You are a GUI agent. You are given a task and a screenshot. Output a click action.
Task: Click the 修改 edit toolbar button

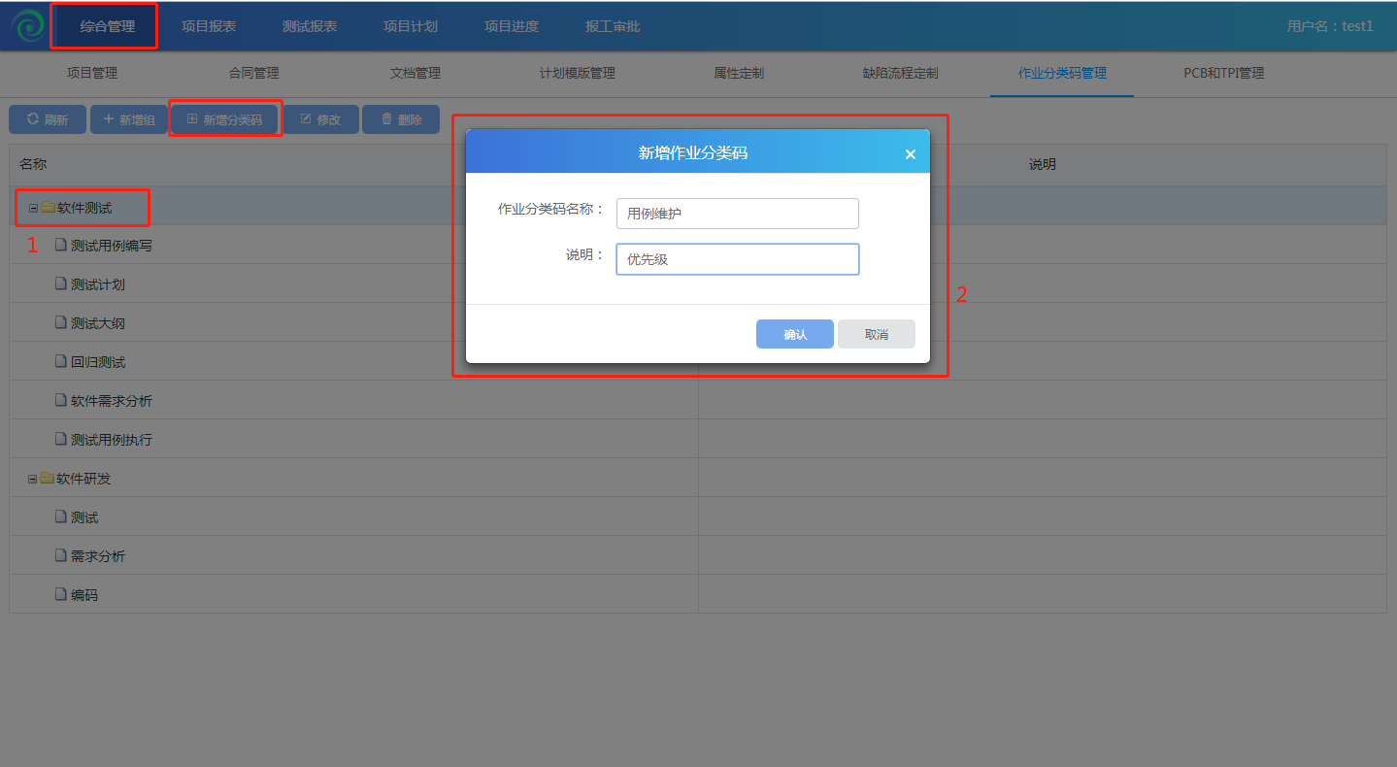(320, 119)
